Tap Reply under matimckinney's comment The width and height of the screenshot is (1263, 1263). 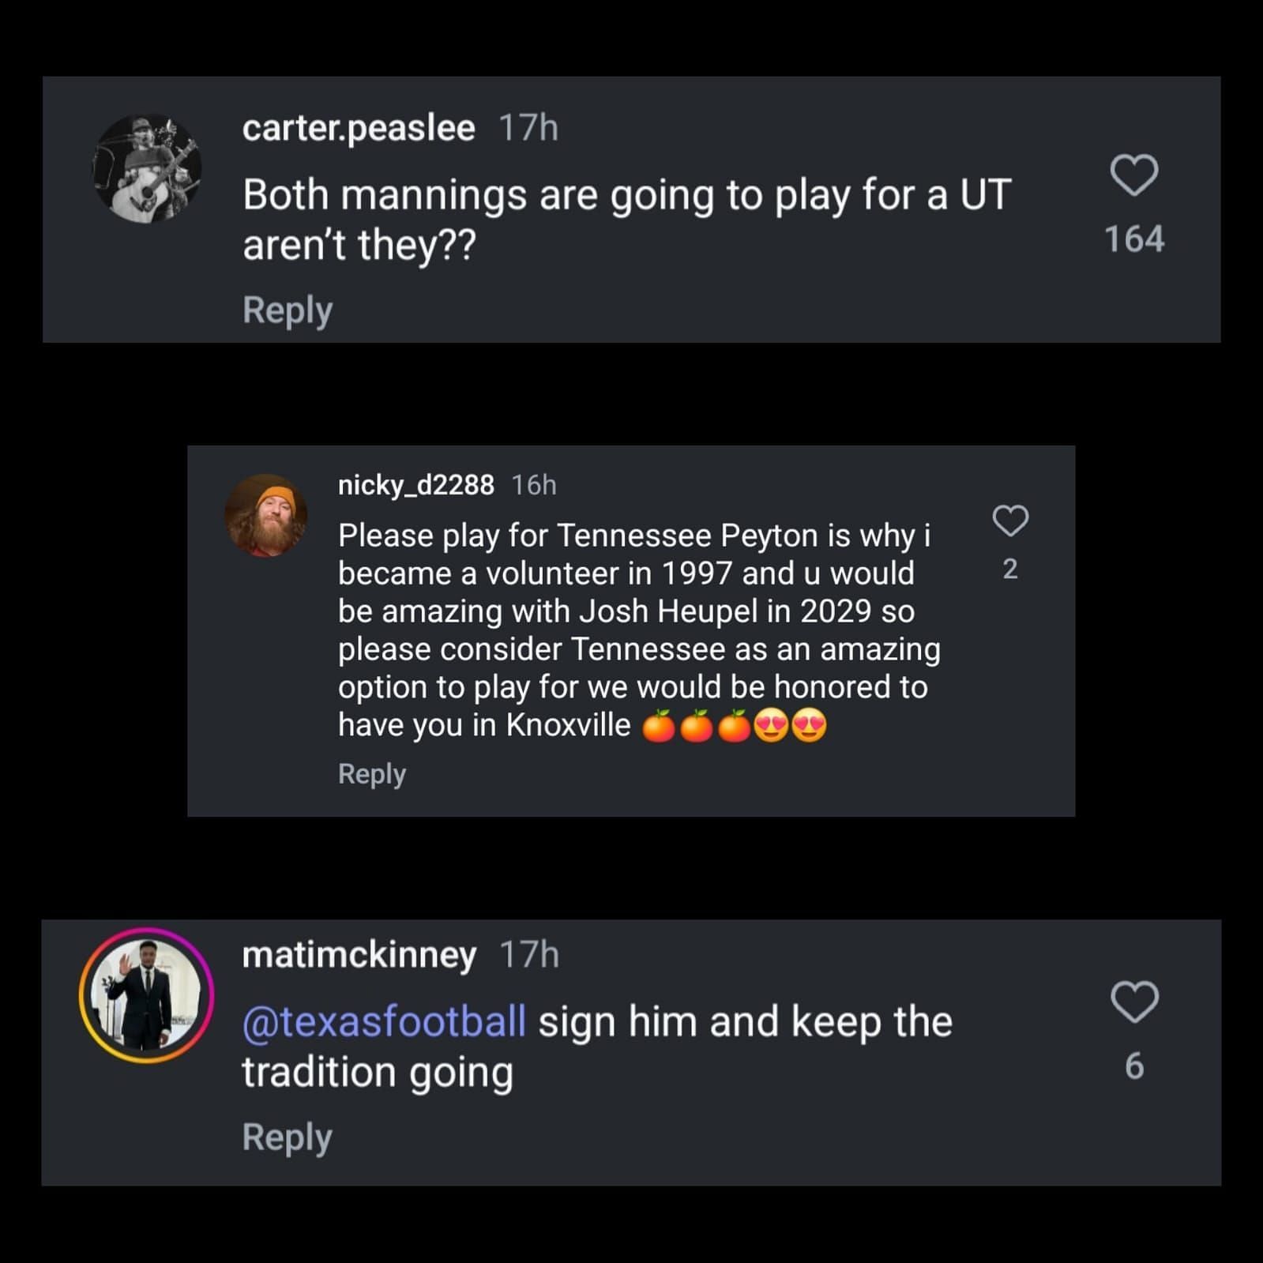[287, 1137]
